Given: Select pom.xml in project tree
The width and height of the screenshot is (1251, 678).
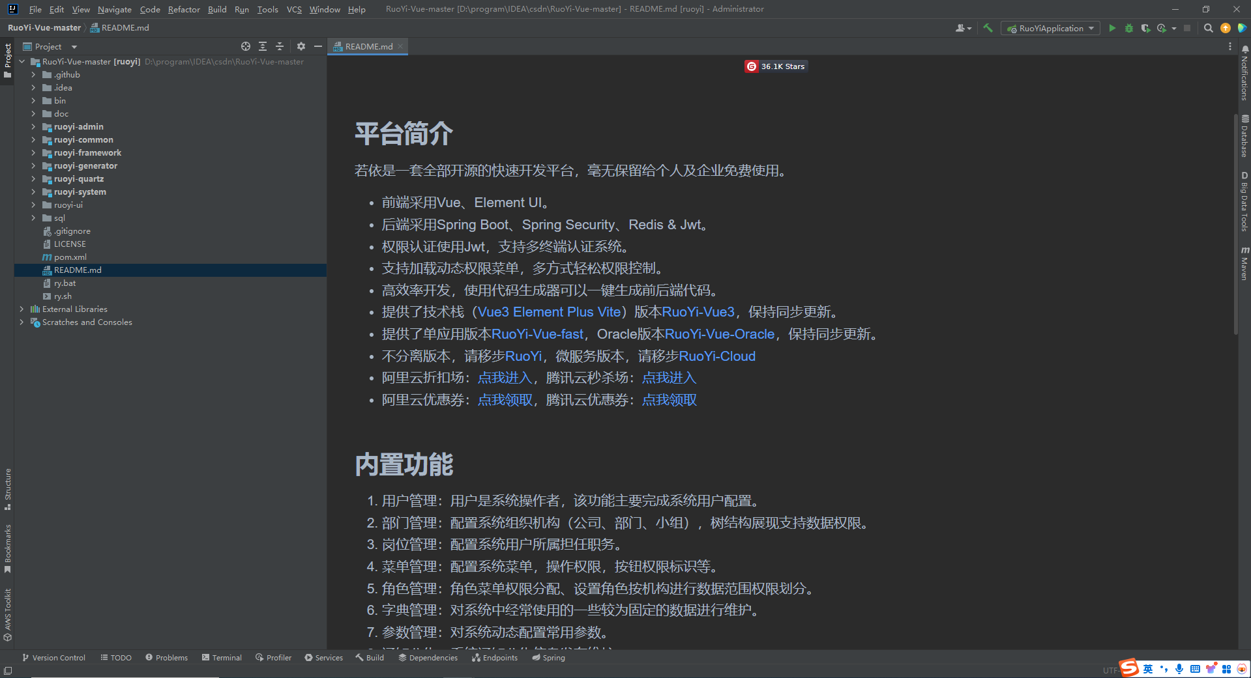Looking at the screenshot, I should pyautogui.click(x=70, y=257).
